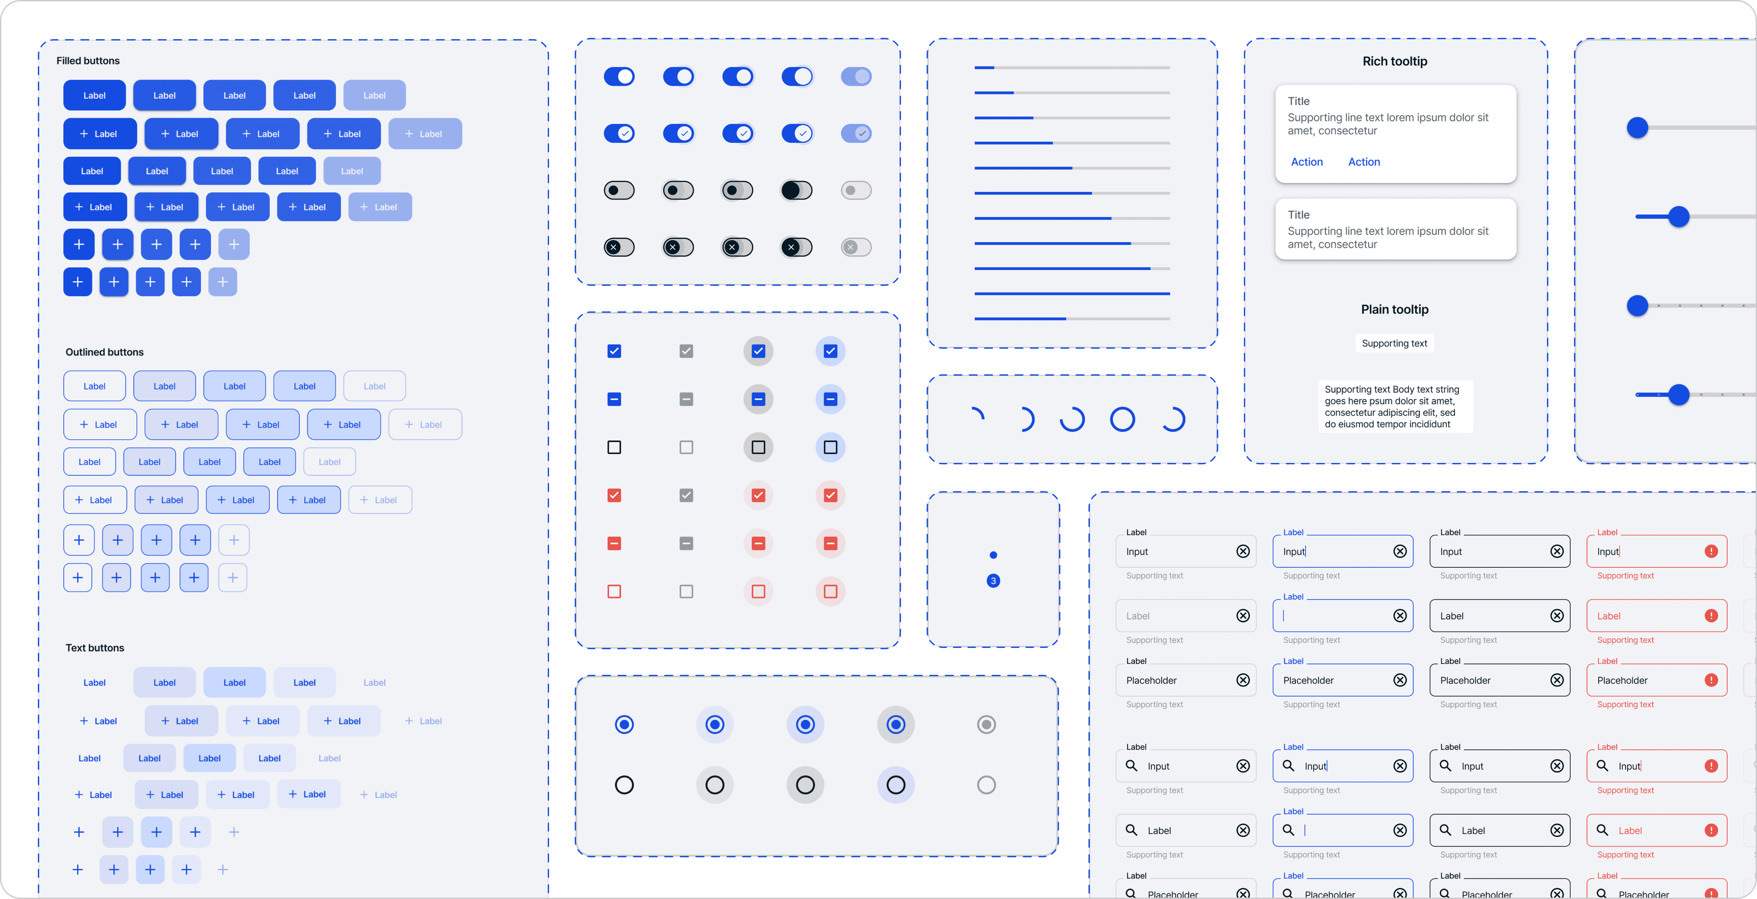Click the second Action link in rich tooltip
The image size is (1757, 899).
pos(1364,162)
